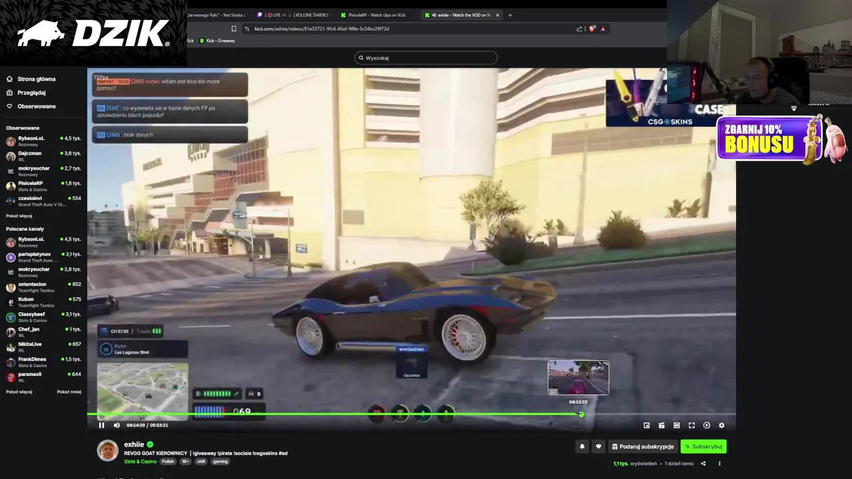Share the video via share icon
This screenshot has height=479, width=852.
tap(703, 463)
